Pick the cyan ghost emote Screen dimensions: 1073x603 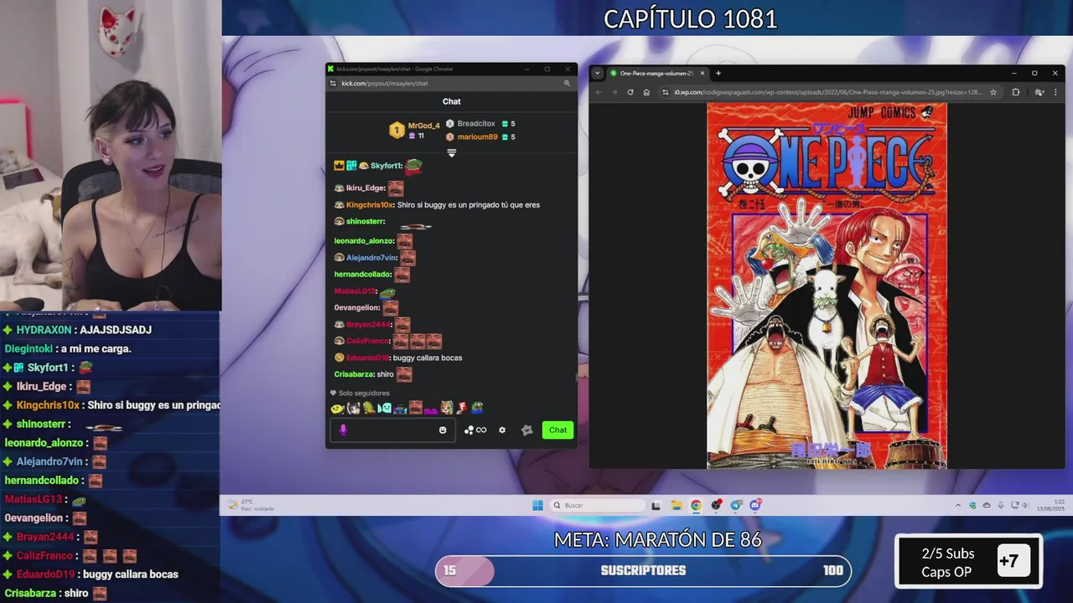click(x=385, y=408)
